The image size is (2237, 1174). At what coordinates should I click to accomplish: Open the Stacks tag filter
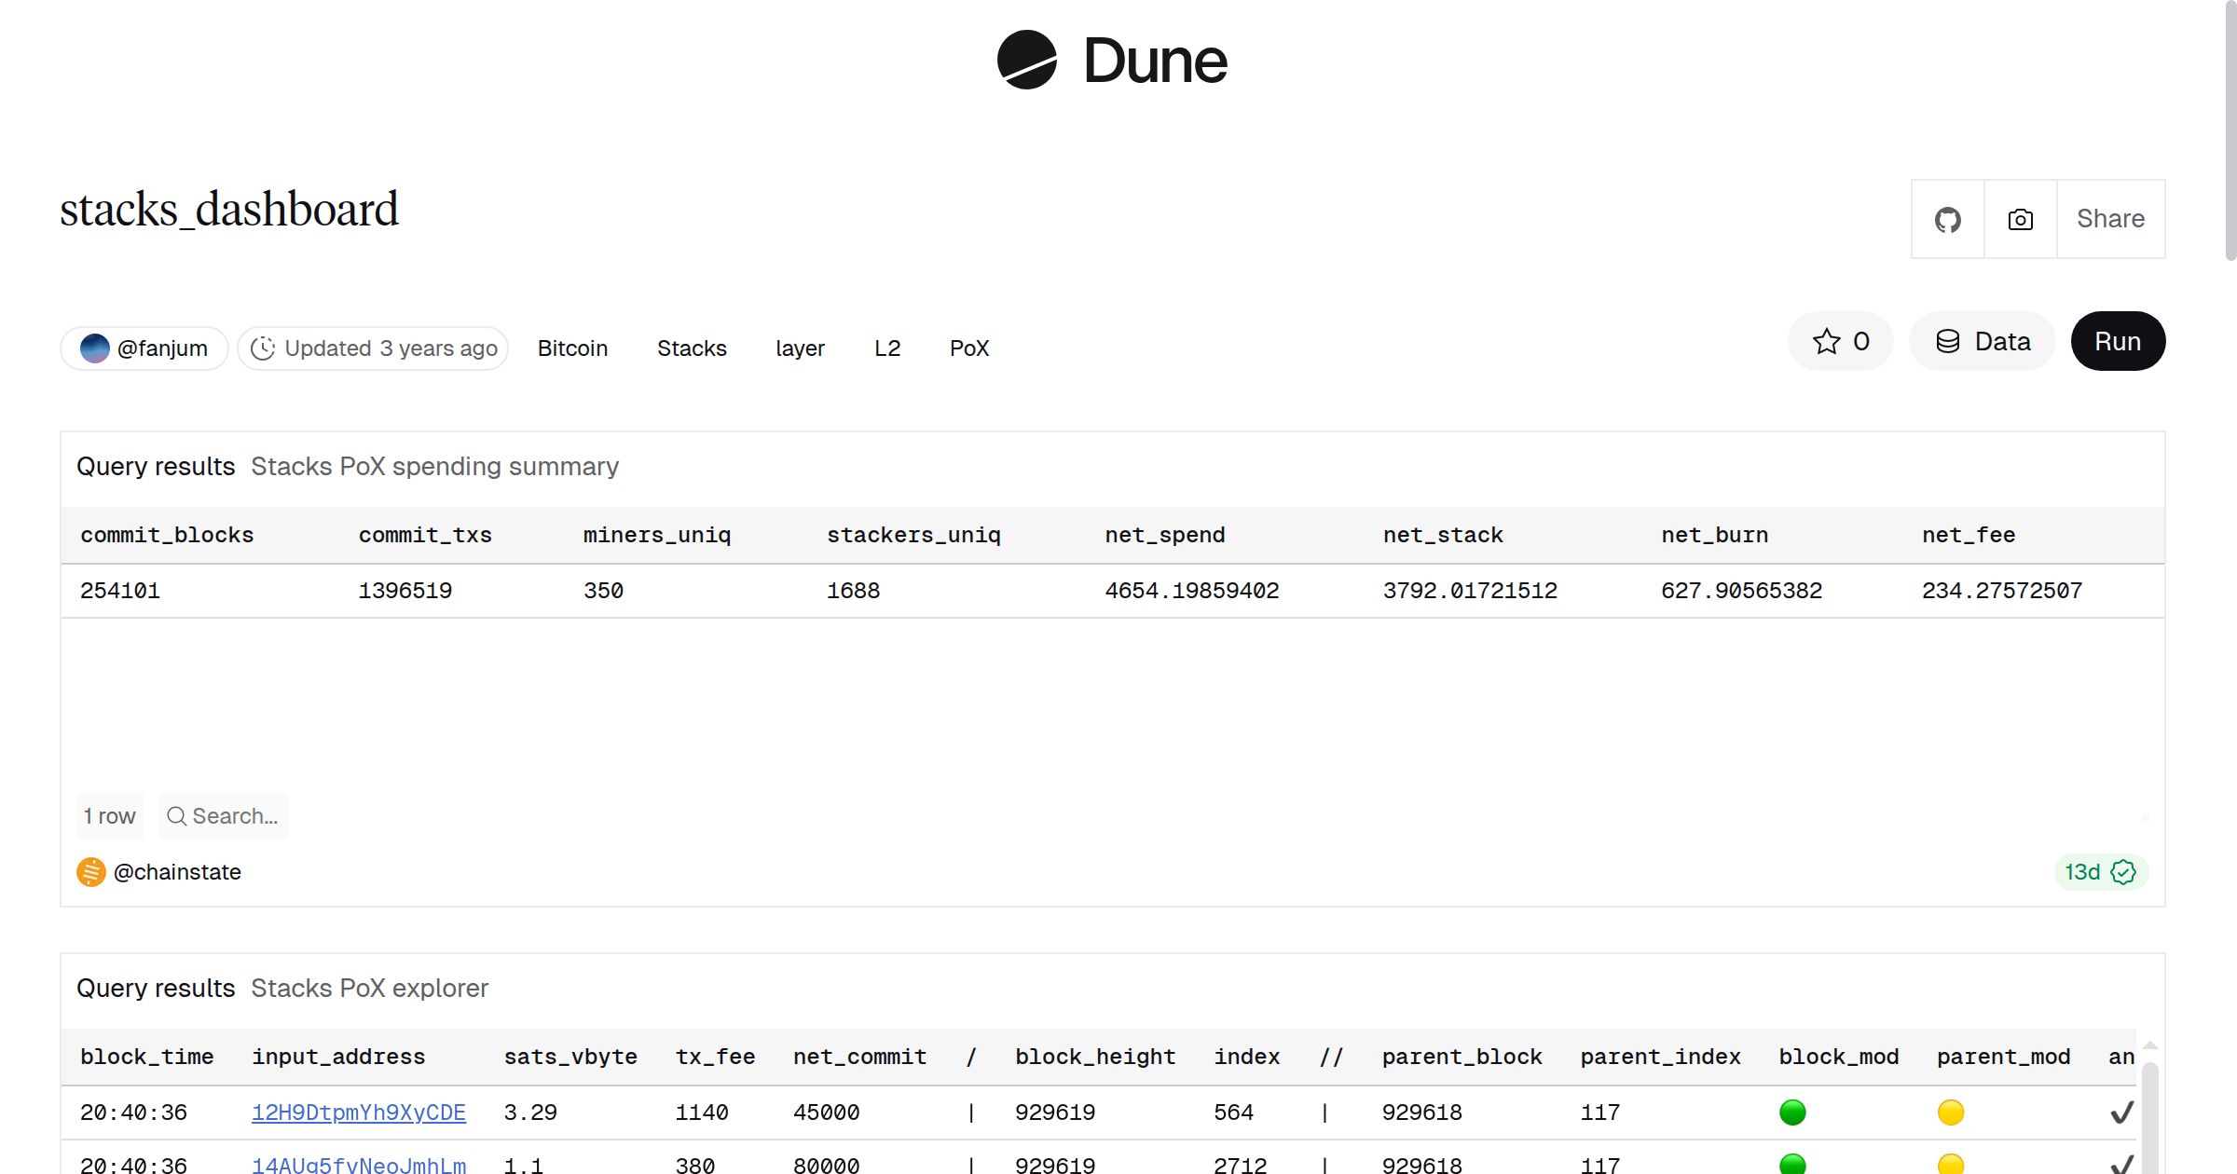[x=691, y=348]
